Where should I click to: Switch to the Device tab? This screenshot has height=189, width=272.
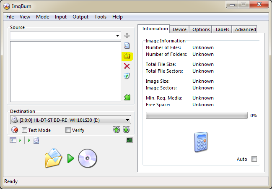(x=179, y=29)
